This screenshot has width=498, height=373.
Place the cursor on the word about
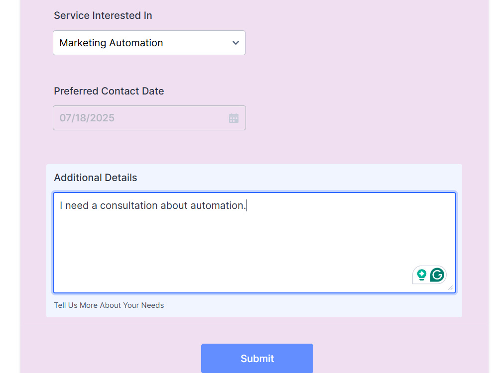point(174,205)
